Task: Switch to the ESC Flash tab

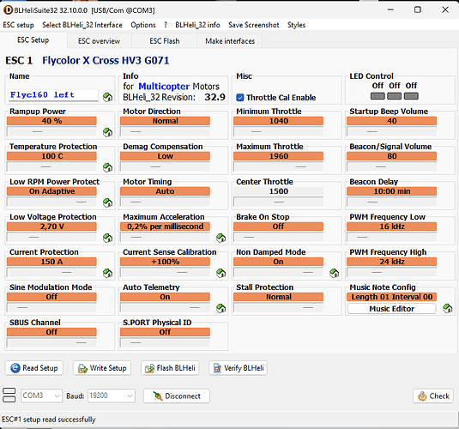Action: (165, 41)
